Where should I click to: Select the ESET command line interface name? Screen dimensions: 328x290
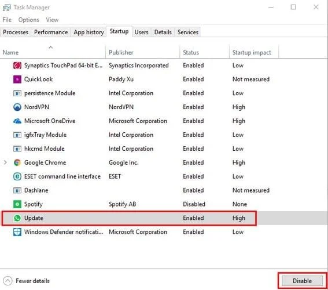tap(62, 176)
